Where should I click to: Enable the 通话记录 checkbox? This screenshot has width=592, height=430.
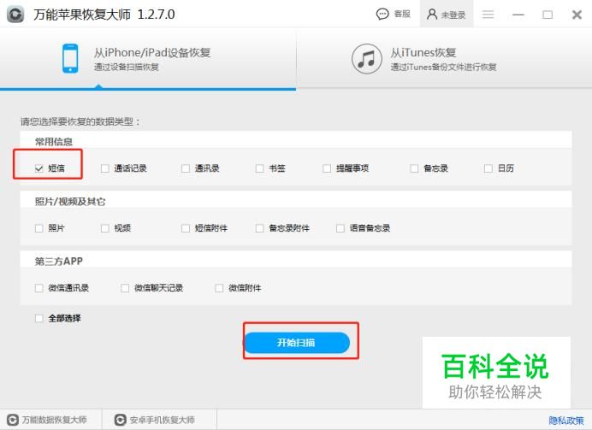coord(105,168)
